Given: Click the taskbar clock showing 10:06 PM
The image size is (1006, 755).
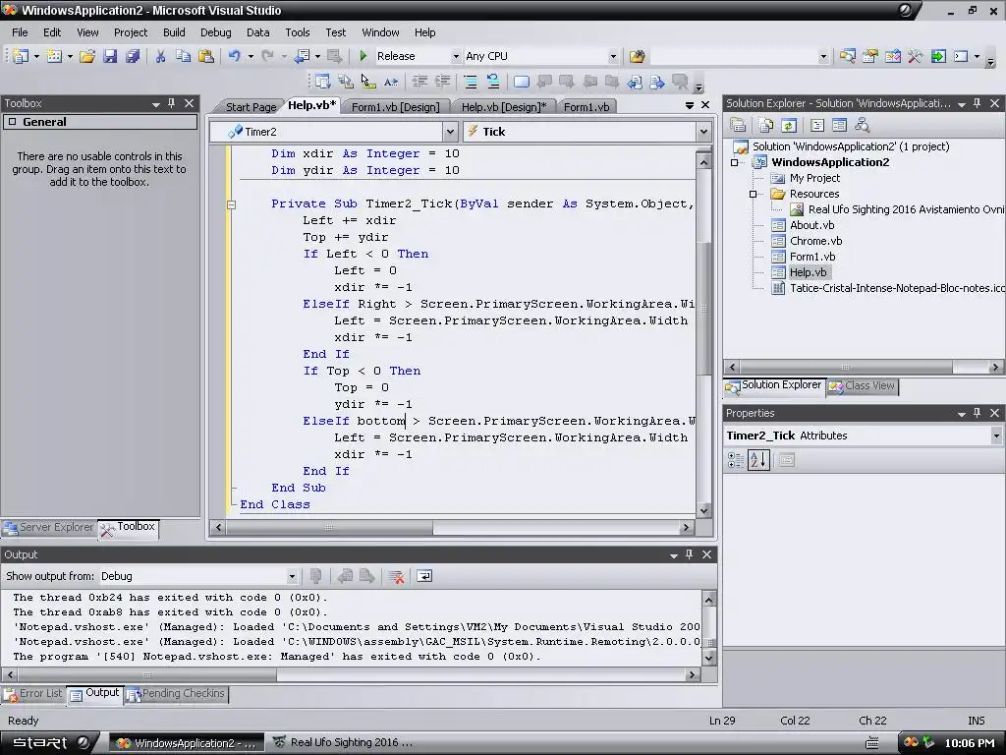Looking at the screenshot, I should point(970,743).
